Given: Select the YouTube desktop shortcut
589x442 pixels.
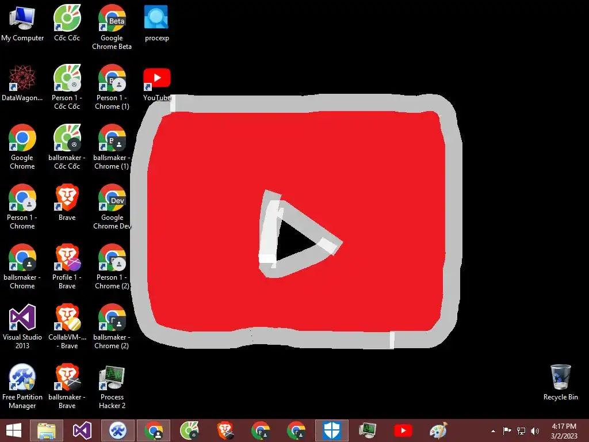Looking at the screenshot, I should point(156,83).
